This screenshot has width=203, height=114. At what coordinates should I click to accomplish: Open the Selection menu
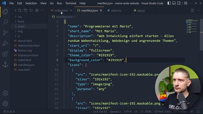coord(31,3)
